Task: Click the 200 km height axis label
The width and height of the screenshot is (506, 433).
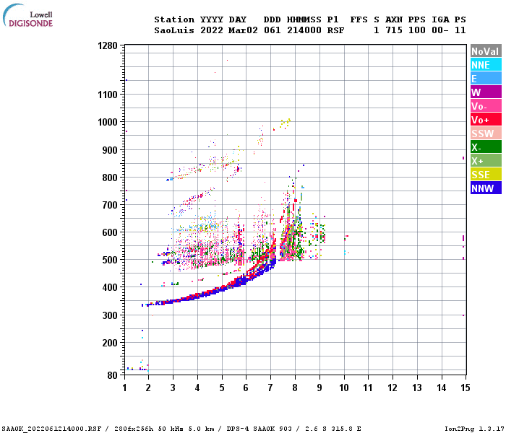Action: [110, 343]
